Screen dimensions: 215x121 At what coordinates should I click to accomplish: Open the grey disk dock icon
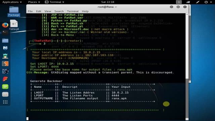(5, 94)
